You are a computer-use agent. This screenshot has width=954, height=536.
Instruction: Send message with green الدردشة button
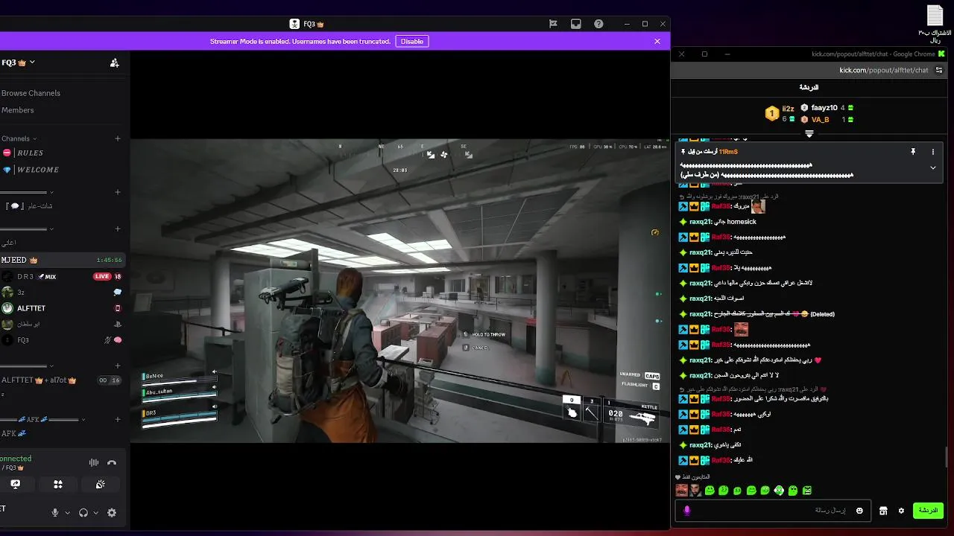point(928,511)
